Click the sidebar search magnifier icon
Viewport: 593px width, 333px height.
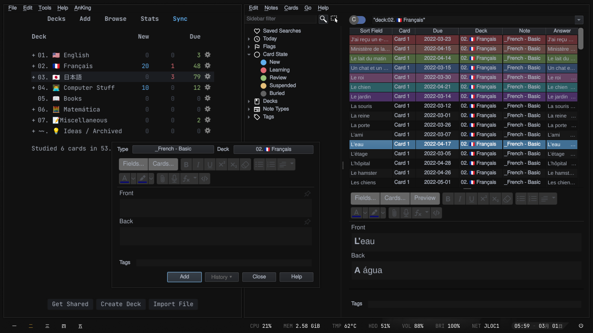pos(323,19)
